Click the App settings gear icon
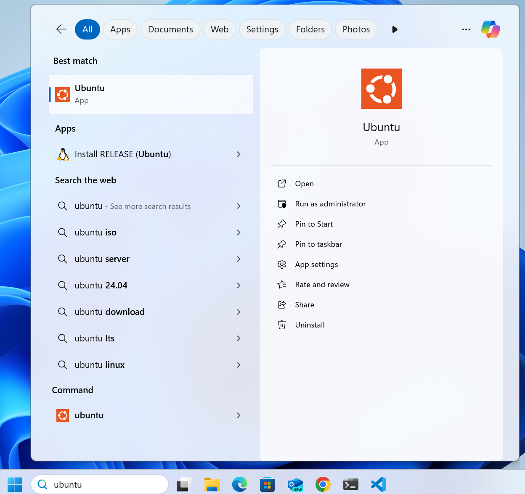Screen dimensions: 525x494 (282, 264)
